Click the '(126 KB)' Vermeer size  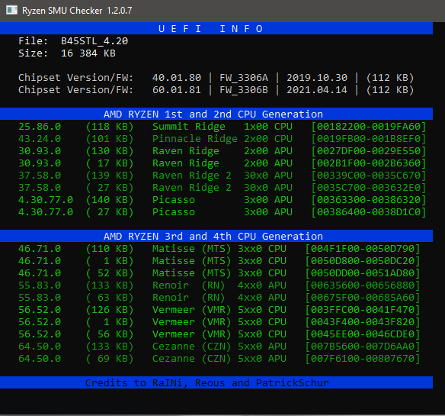tap(110, 310)
